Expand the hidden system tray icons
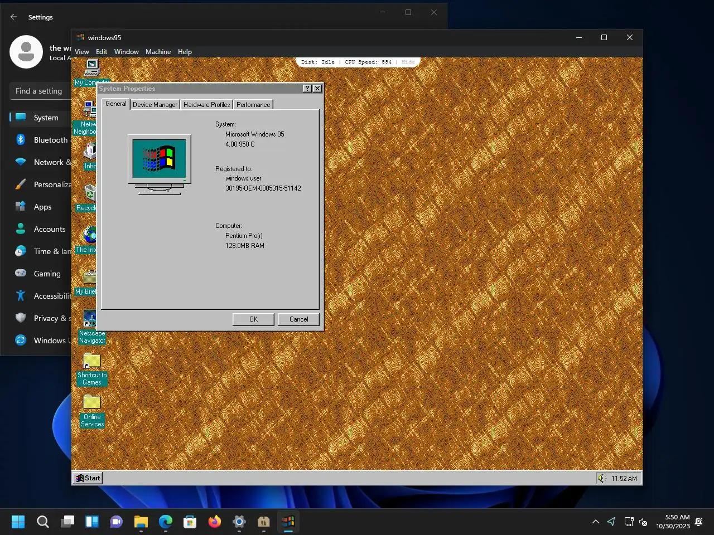 click(x=595, y=522)
